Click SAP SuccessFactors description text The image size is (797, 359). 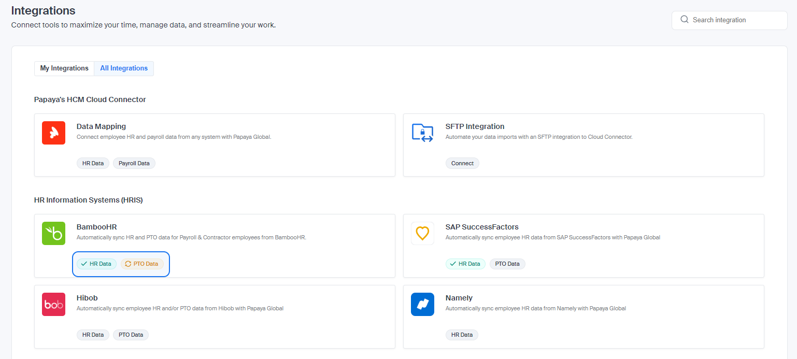point(553,237)
